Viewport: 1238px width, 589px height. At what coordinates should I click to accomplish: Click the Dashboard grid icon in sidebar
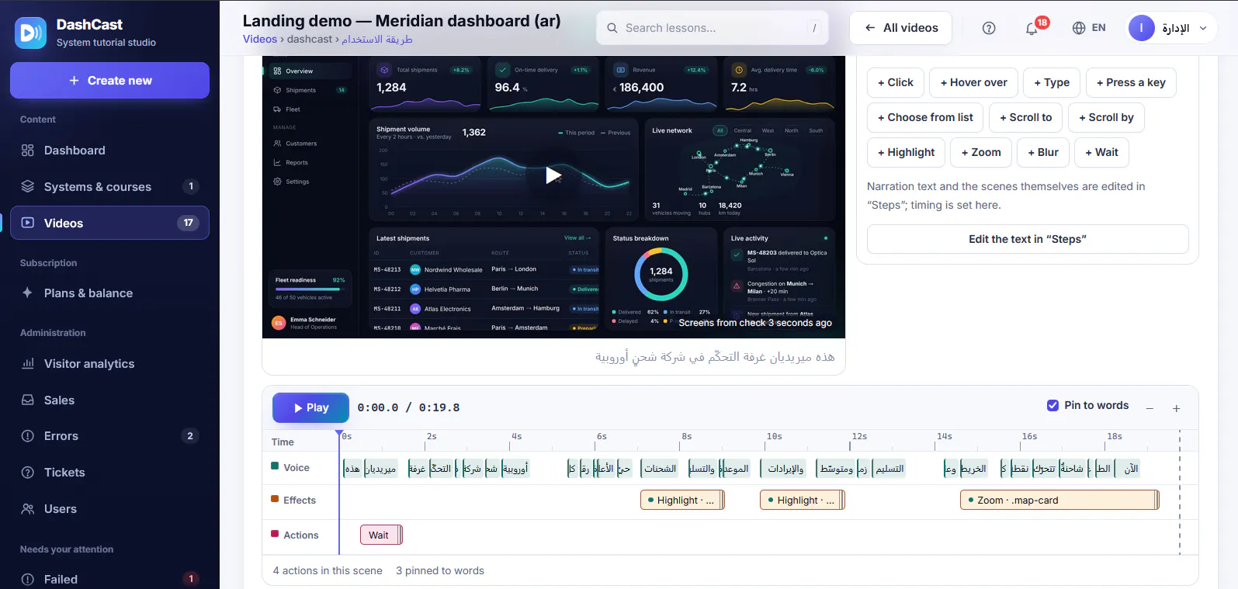point(28,151)
